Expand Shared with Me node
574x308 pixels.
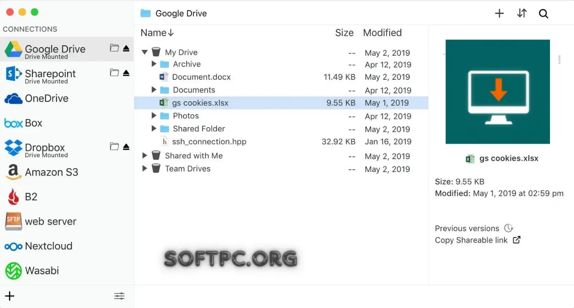(x=145, y=155)
